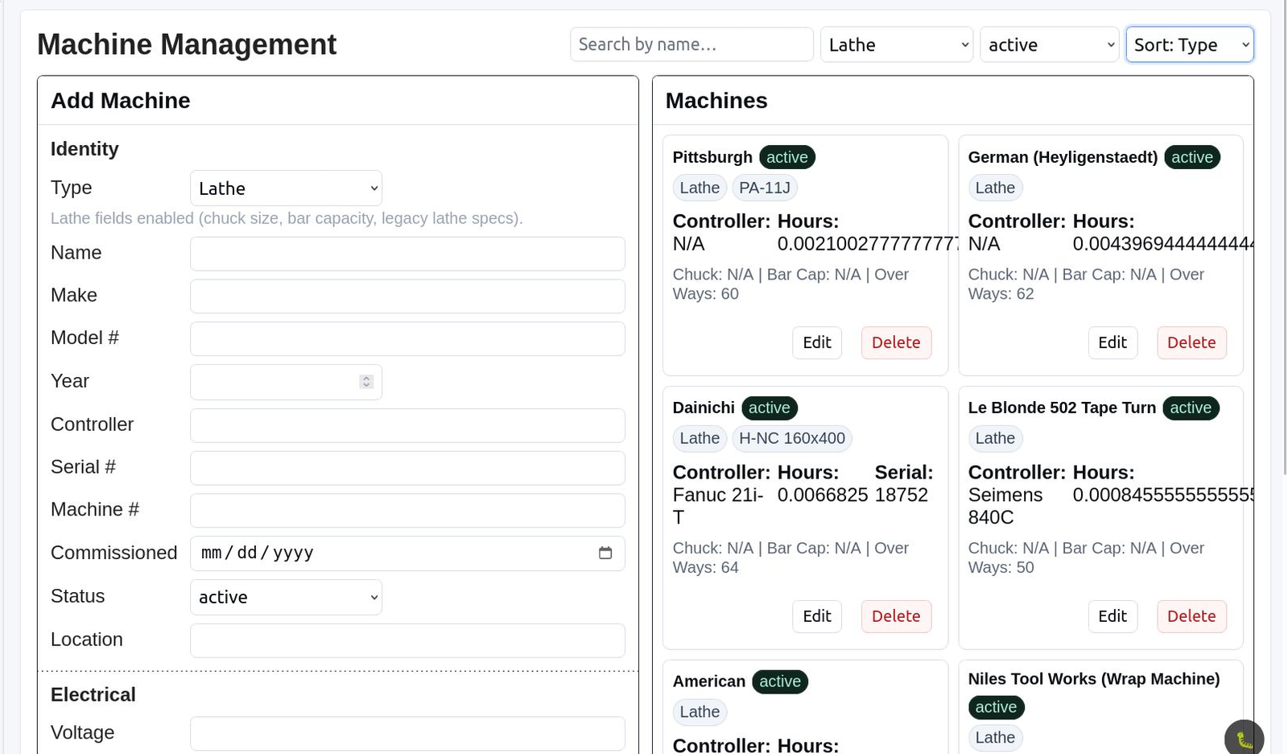Viewport: 1288px width, 754px height.
Task: Click the Serial # input field
Action: pos(407,467)
